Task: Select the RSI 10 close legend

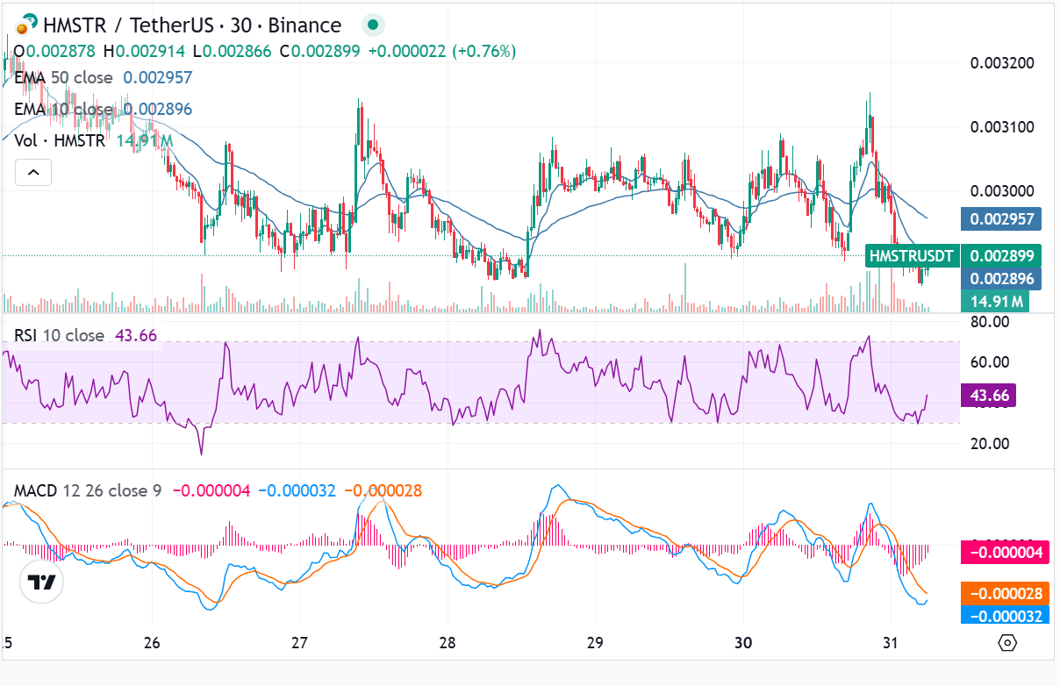Action: (x=58, y=335)
